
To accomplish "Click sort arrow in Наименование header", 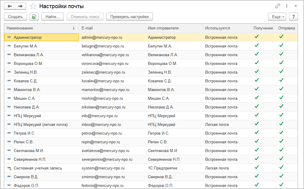I will [x=74, y=28].
